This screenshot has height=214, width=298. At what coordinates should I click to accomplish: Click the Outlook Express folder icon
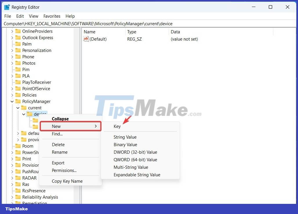(x=18, y=38)
